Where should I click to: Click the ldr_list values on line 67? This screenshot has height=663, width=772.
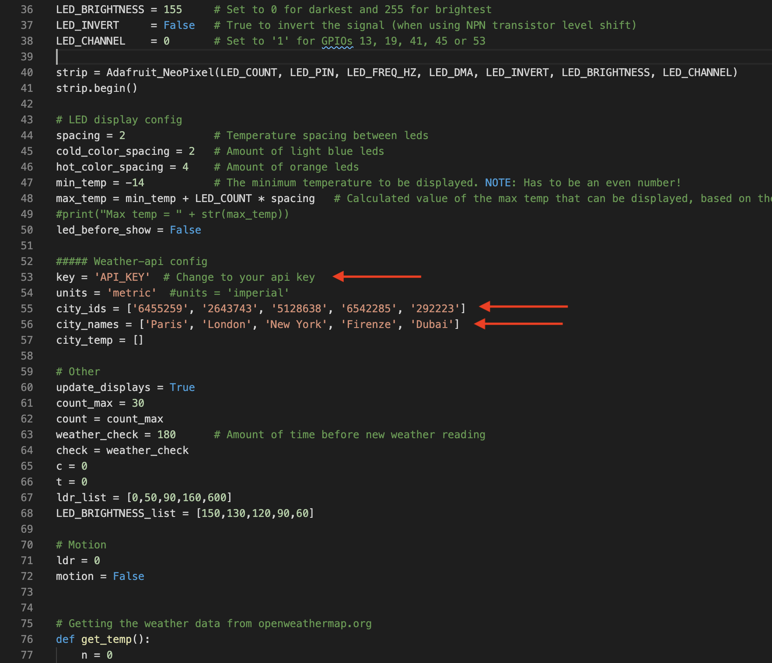[179, 497]
